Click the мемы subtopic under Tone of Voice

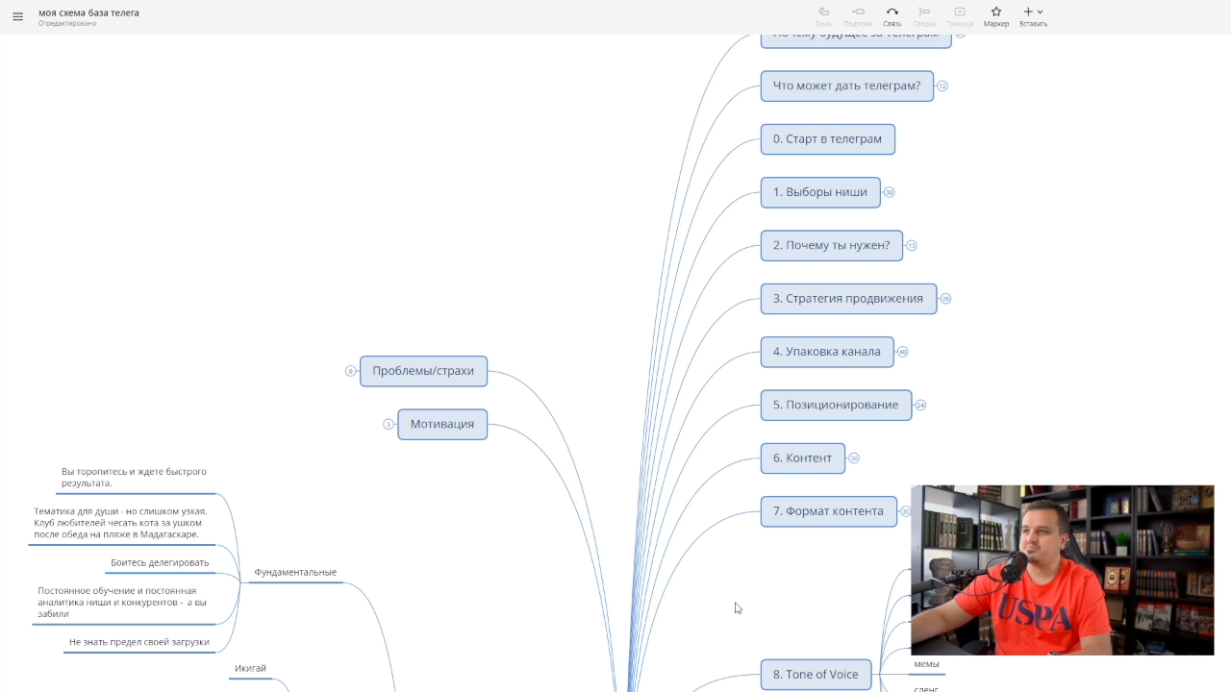(x=926, y=664)
